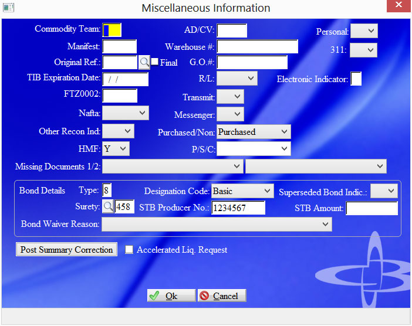Click the AD/CV input field
Viewport: 412px width, 326px height.
click(x=232, y=30)
